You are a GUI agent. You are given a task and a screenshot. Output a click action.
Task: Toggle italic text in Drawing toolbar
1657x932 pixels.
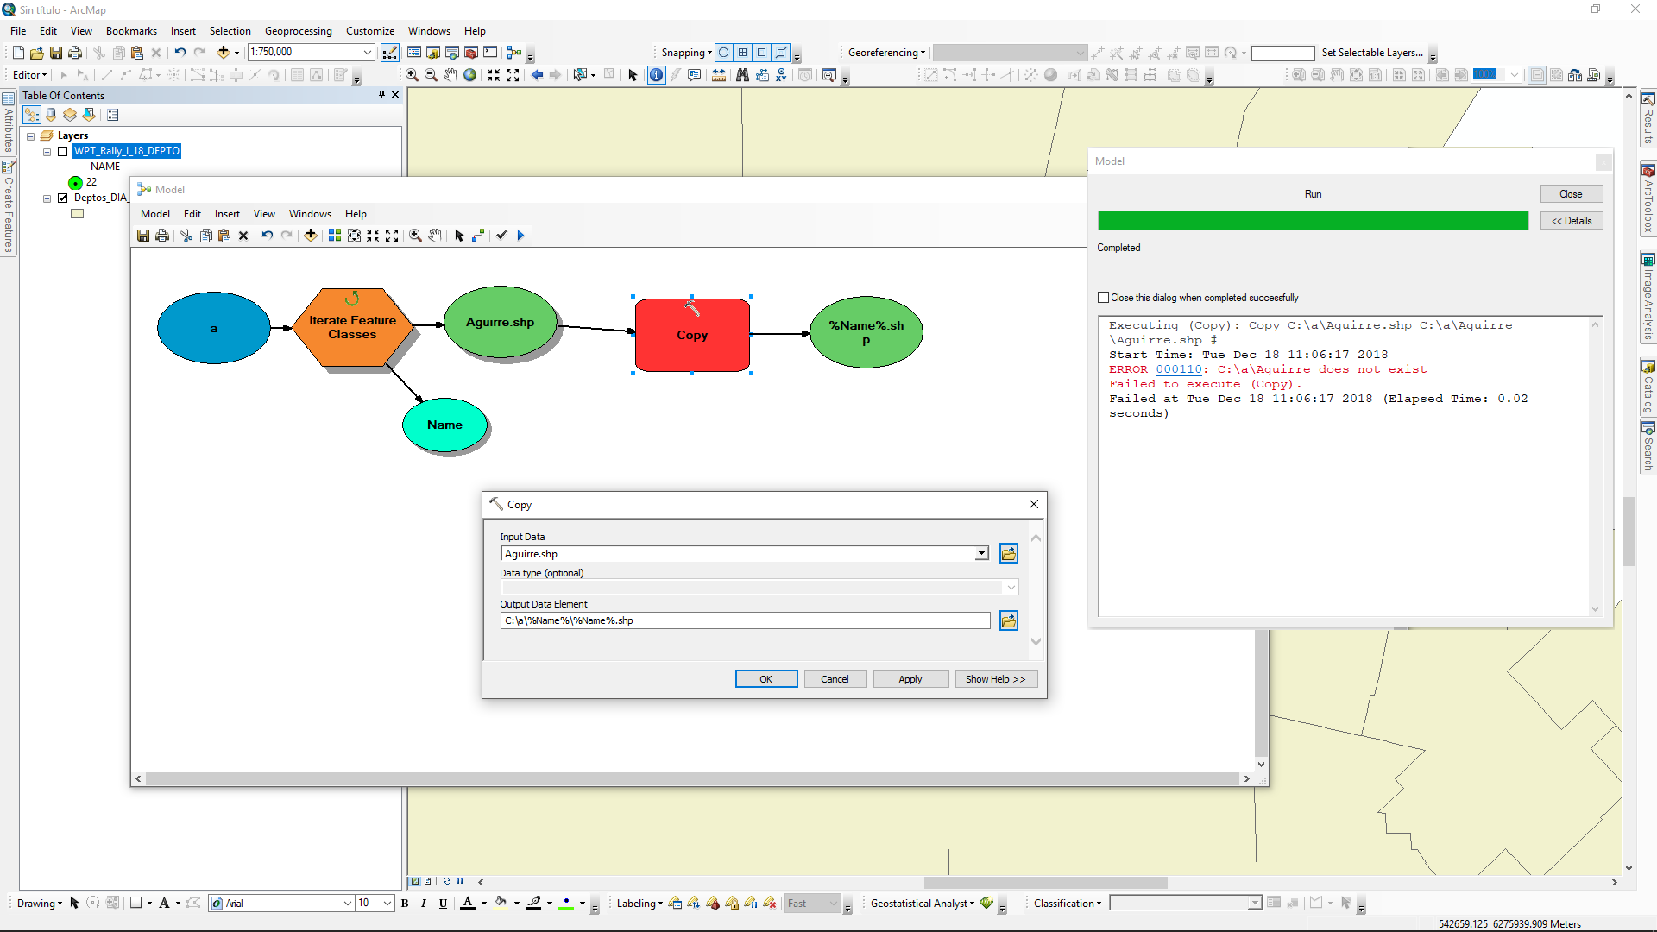(424, 904)
